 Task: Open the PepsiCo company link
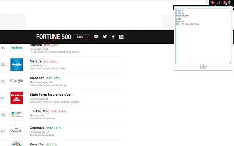[36, 144]
